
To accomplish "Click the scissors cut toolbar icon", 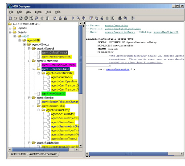I will click(102, 18).
